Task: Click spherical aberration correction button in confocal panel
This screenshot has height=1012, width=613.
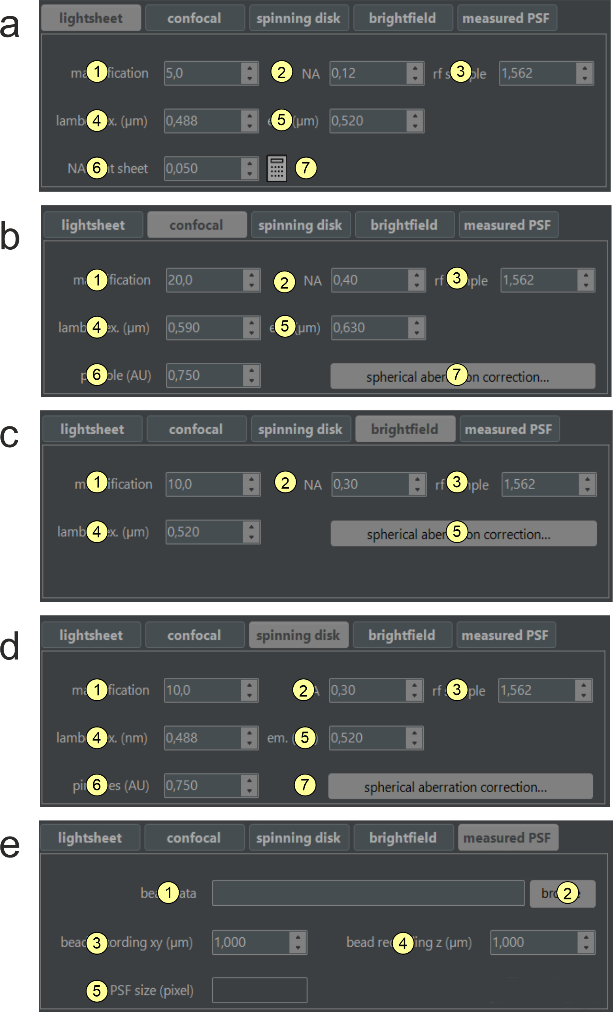Action: pos(463,376)
